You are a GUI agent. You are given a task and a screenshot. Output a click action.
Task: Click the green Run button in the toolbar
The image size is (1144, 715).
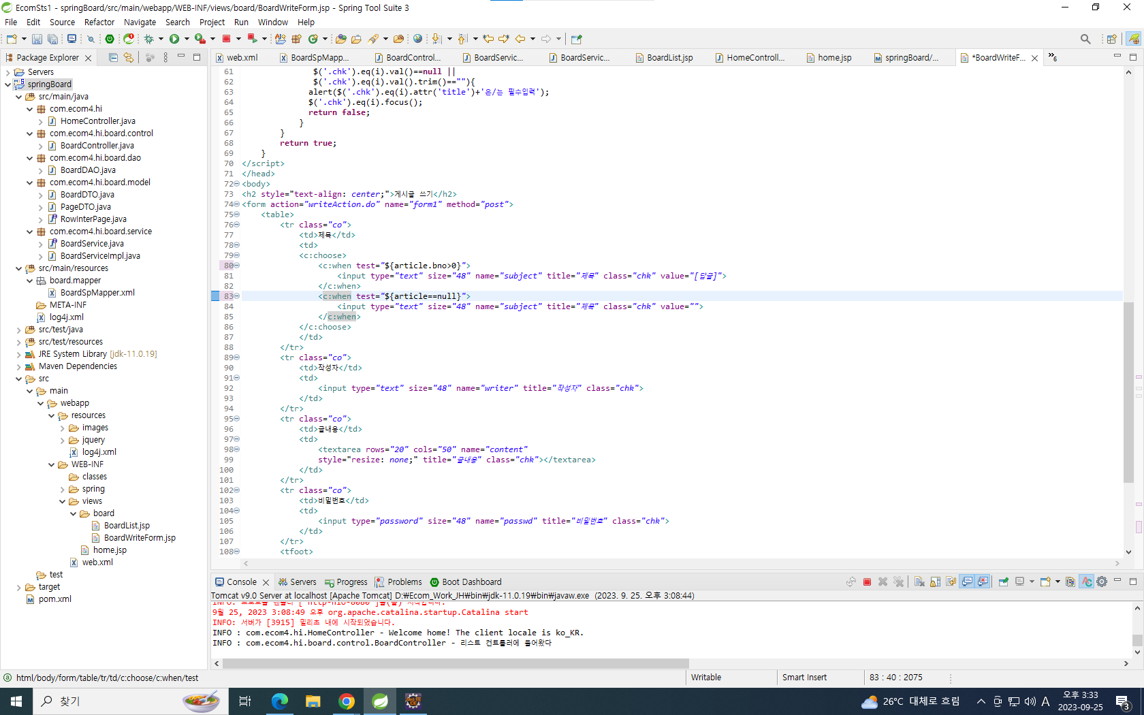click(174, 39)
